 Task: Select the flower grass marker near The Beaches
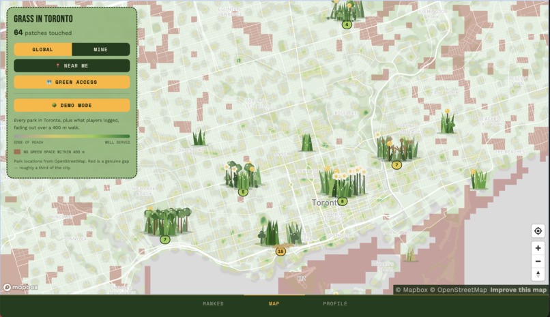tap(479, 179)
